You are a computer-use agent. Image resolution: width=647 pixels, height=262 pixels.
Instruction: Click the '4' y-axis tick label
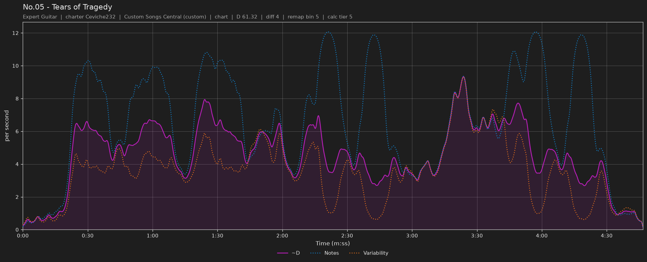coord(17,165)
